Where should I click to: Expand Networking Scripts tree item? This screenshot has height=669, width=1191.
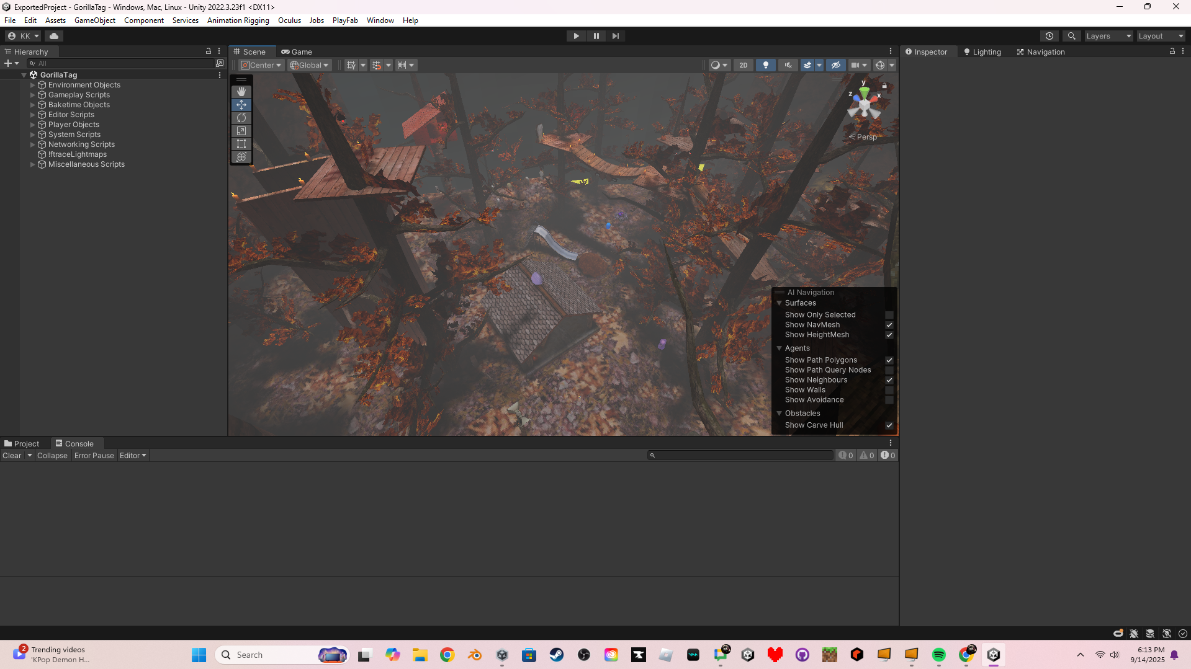pos(33,144)
